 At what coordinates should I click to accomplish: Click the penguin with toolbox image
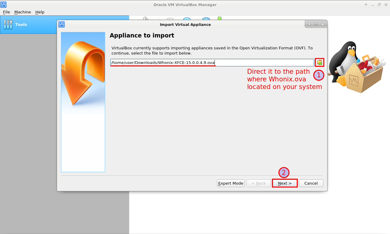pyautogui.click(x=355, y=67)
